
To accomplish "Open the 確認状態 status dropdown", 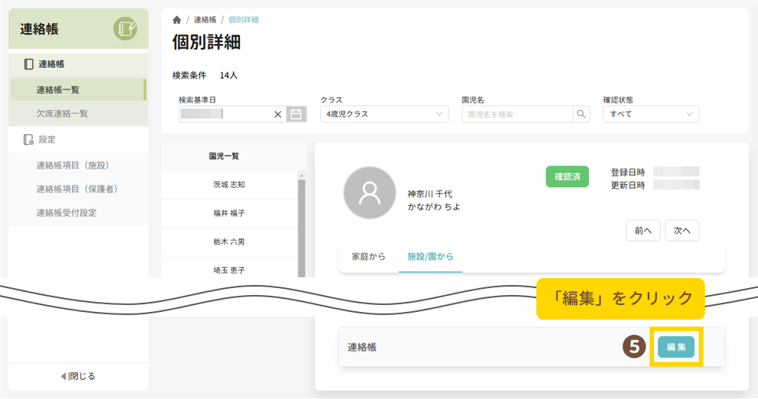I will point(651,114).
